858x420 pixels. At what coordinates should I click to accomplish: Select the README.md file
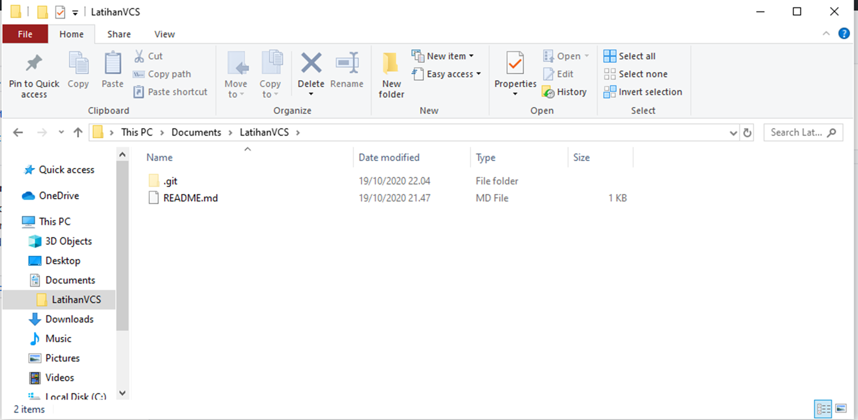coord(191,198)
